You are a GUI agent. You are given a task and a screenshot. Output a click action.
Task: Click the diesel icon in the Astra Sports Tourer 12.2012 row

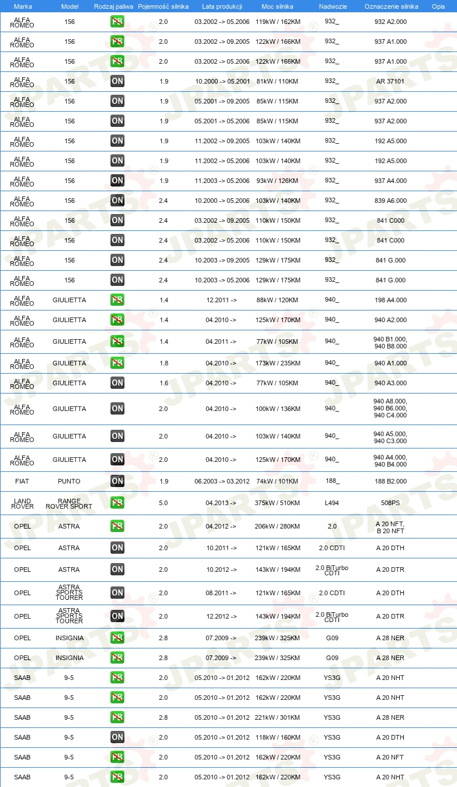[117, 616]
